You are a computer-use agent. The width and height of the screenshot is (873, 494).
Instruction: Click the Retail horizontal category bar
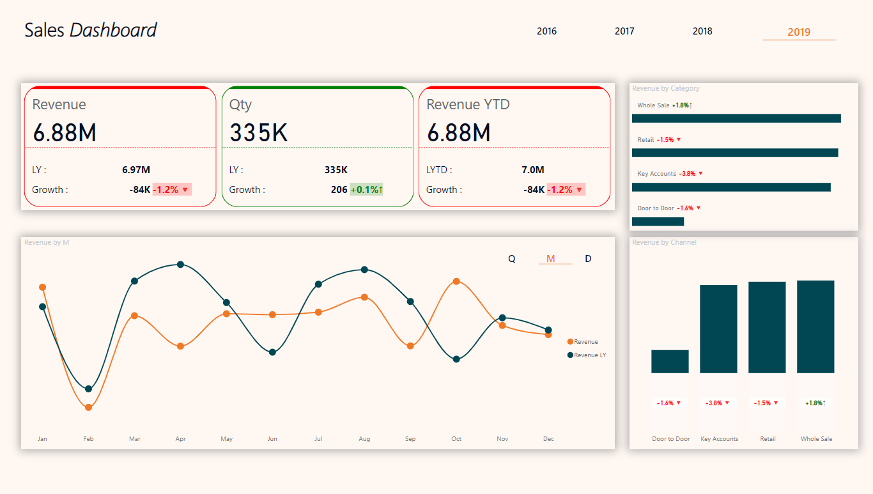tap(734, 153)
